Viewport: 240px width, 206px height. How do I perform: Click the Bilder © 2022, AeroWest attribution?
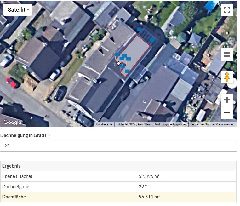coord(134,124)
